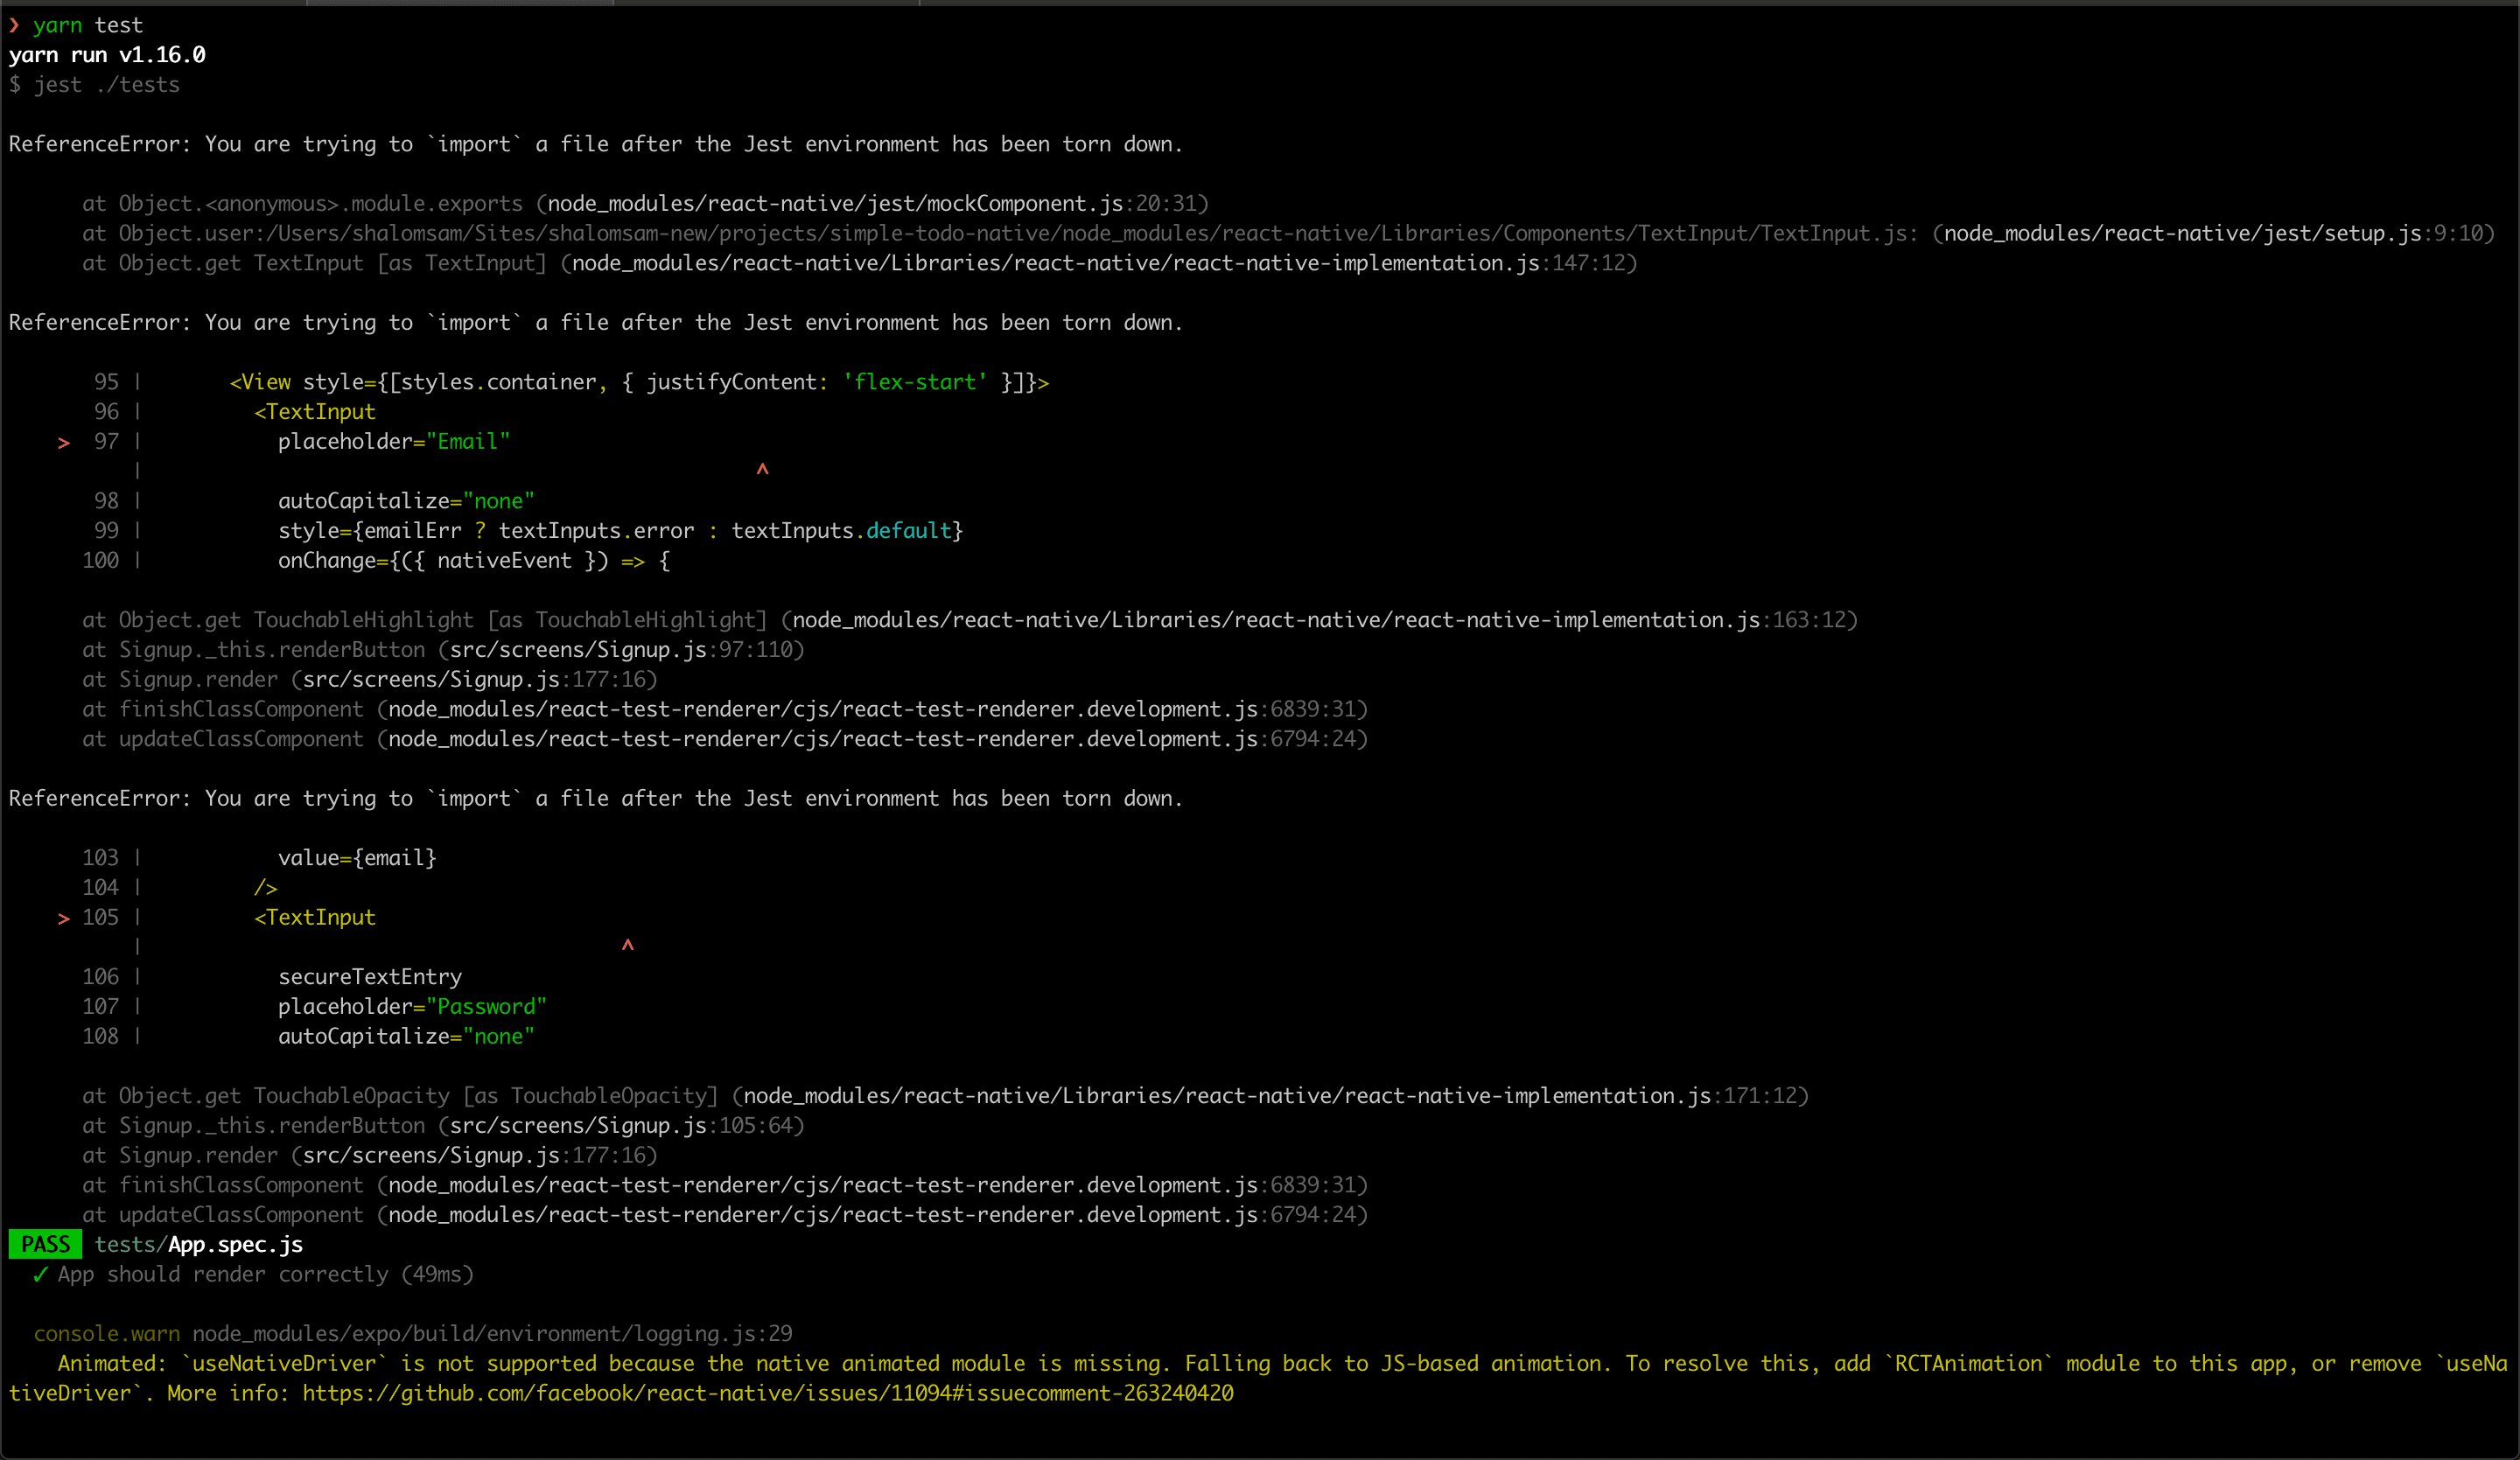
Task: Click src/screens/Signup.js:105:64 stack trace path
Action: coord(620,1126)
